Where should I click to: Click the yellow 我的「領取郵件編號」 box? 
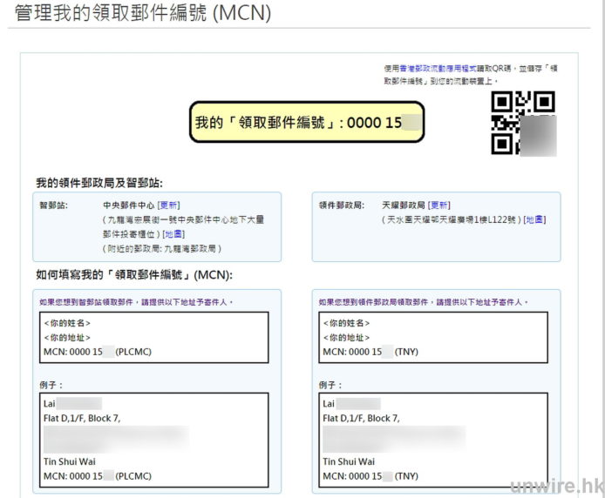307,123
